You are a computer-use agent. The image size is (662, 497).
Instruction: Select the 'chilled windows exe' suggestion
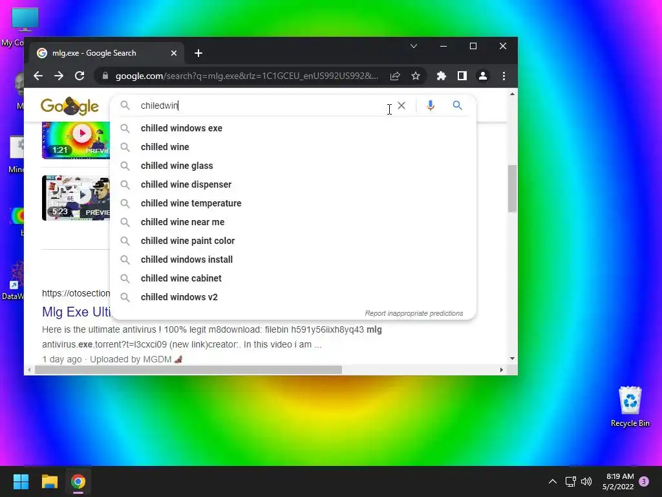click(293, 128)
